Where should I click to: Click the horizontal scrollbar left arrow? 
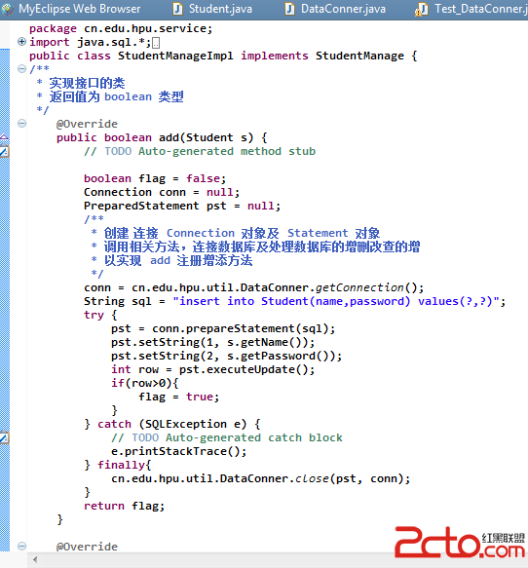tap(35, 559)
